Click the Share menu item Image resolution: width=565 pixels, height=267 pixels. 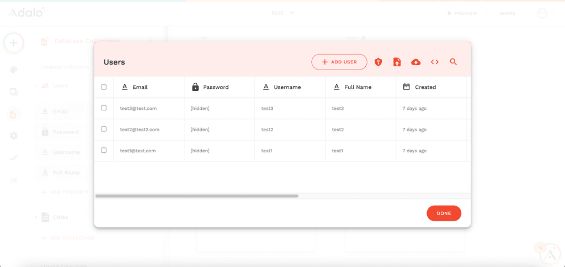[x=508, y=13]
